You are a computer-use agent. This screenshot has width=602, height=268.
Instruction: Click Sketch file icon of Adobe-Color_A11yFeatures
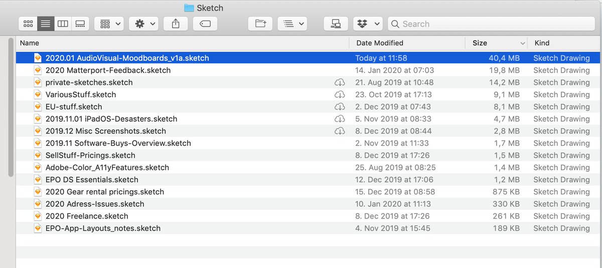pyautogui.click(x=38, y=167)
